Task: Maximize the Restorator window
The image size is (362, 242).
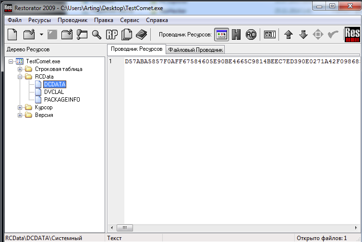Action: [x=332, y=6]
